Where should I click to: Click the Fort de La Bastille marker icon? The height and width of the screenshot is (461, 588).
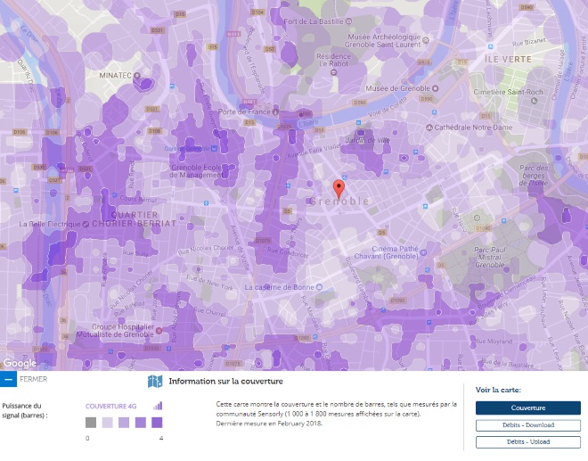(348, 21)
